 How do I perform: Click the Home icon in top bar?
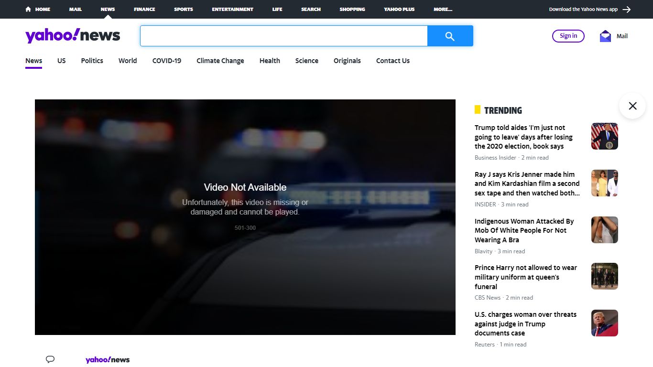click(28, 9)
